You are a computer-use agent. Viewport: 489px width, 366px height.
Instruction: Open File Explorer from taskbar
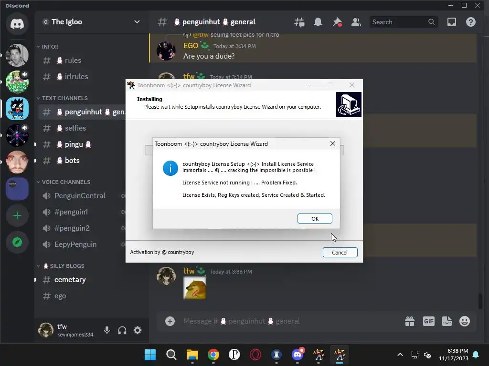[192, 355]
